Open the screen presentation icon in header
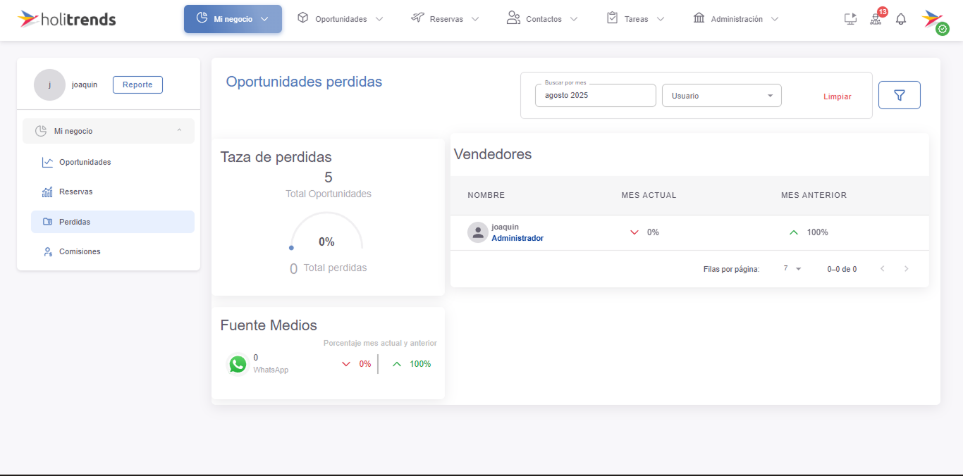This screenshot has width=963, height=476. coord(850,19)
